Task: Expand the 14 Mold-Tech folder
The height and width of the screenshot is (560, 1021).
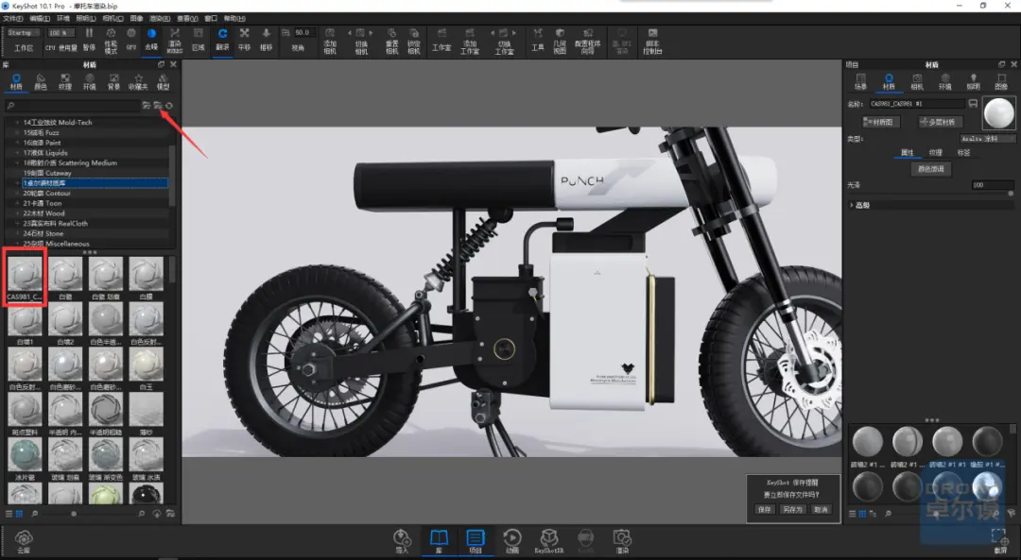Action: tap(17, 122)
